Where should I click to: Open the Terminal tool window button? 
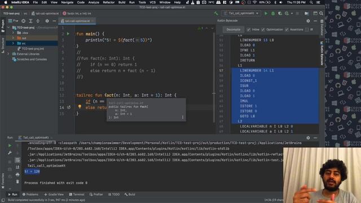pos(77,195)
